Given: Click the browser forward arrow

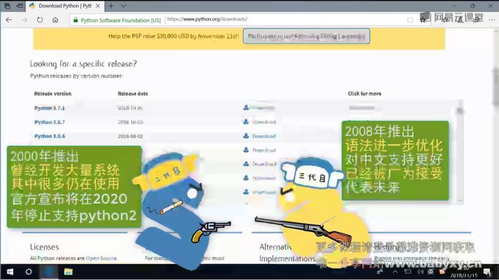Looking at the screenshot, I should (24, 20).
